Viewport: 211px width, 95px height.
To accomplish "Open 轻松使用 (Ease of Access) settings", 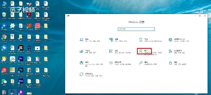I will tap(120, 63).
